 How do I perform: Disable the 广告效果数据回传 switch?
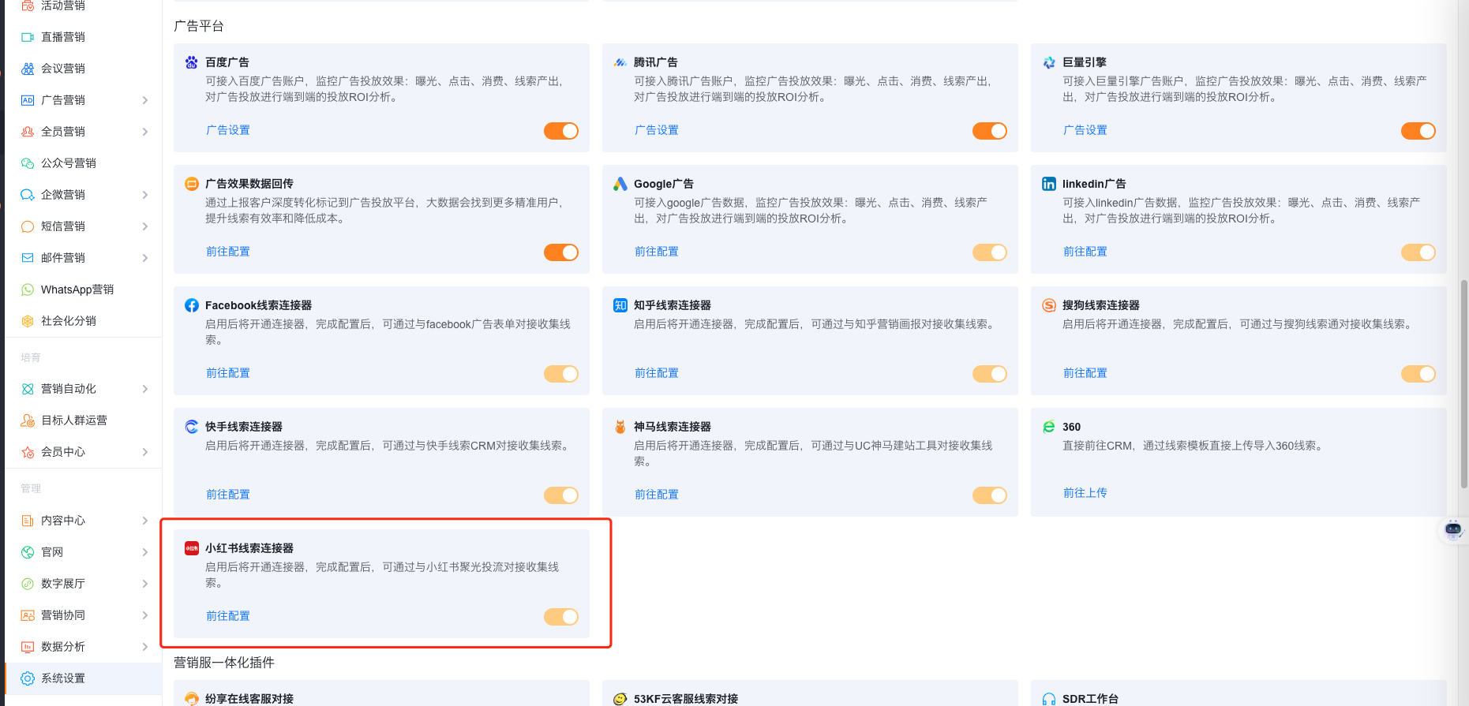[561, 252]
